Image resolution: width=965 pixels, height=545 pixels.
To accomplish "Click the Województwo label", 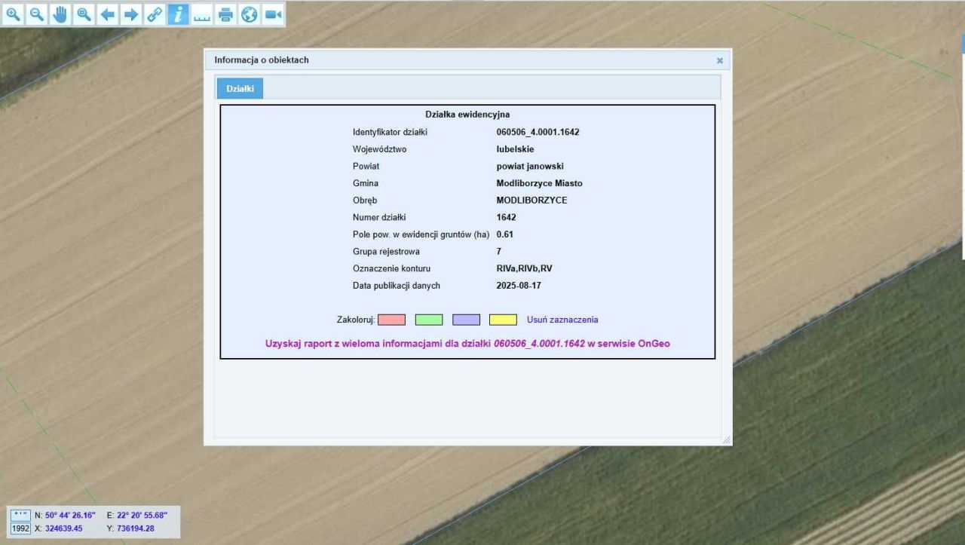I will [379, 149].
